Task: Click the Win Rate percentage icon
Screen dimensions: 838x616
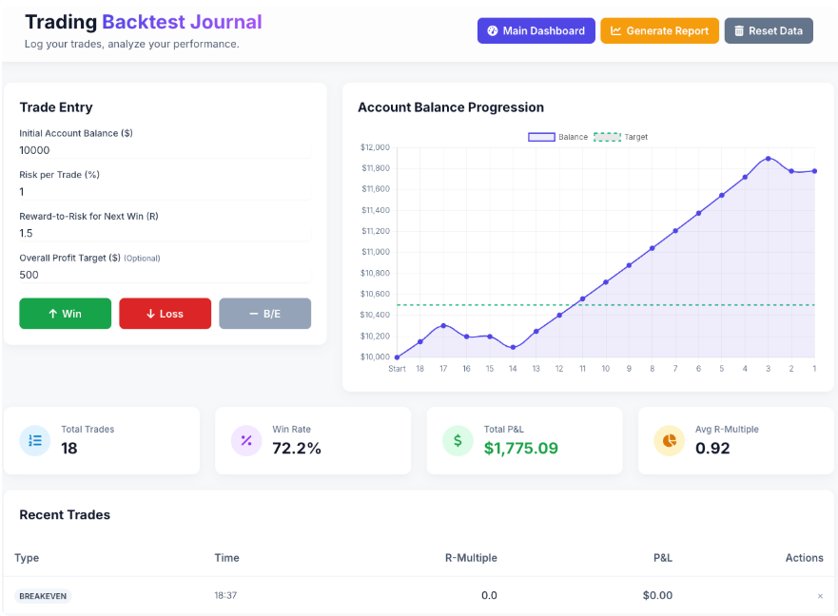Action: pos(245,440)
